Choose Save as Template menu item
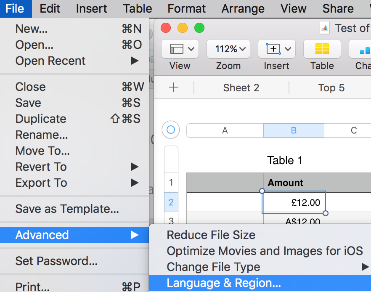 tap(67, 209)
